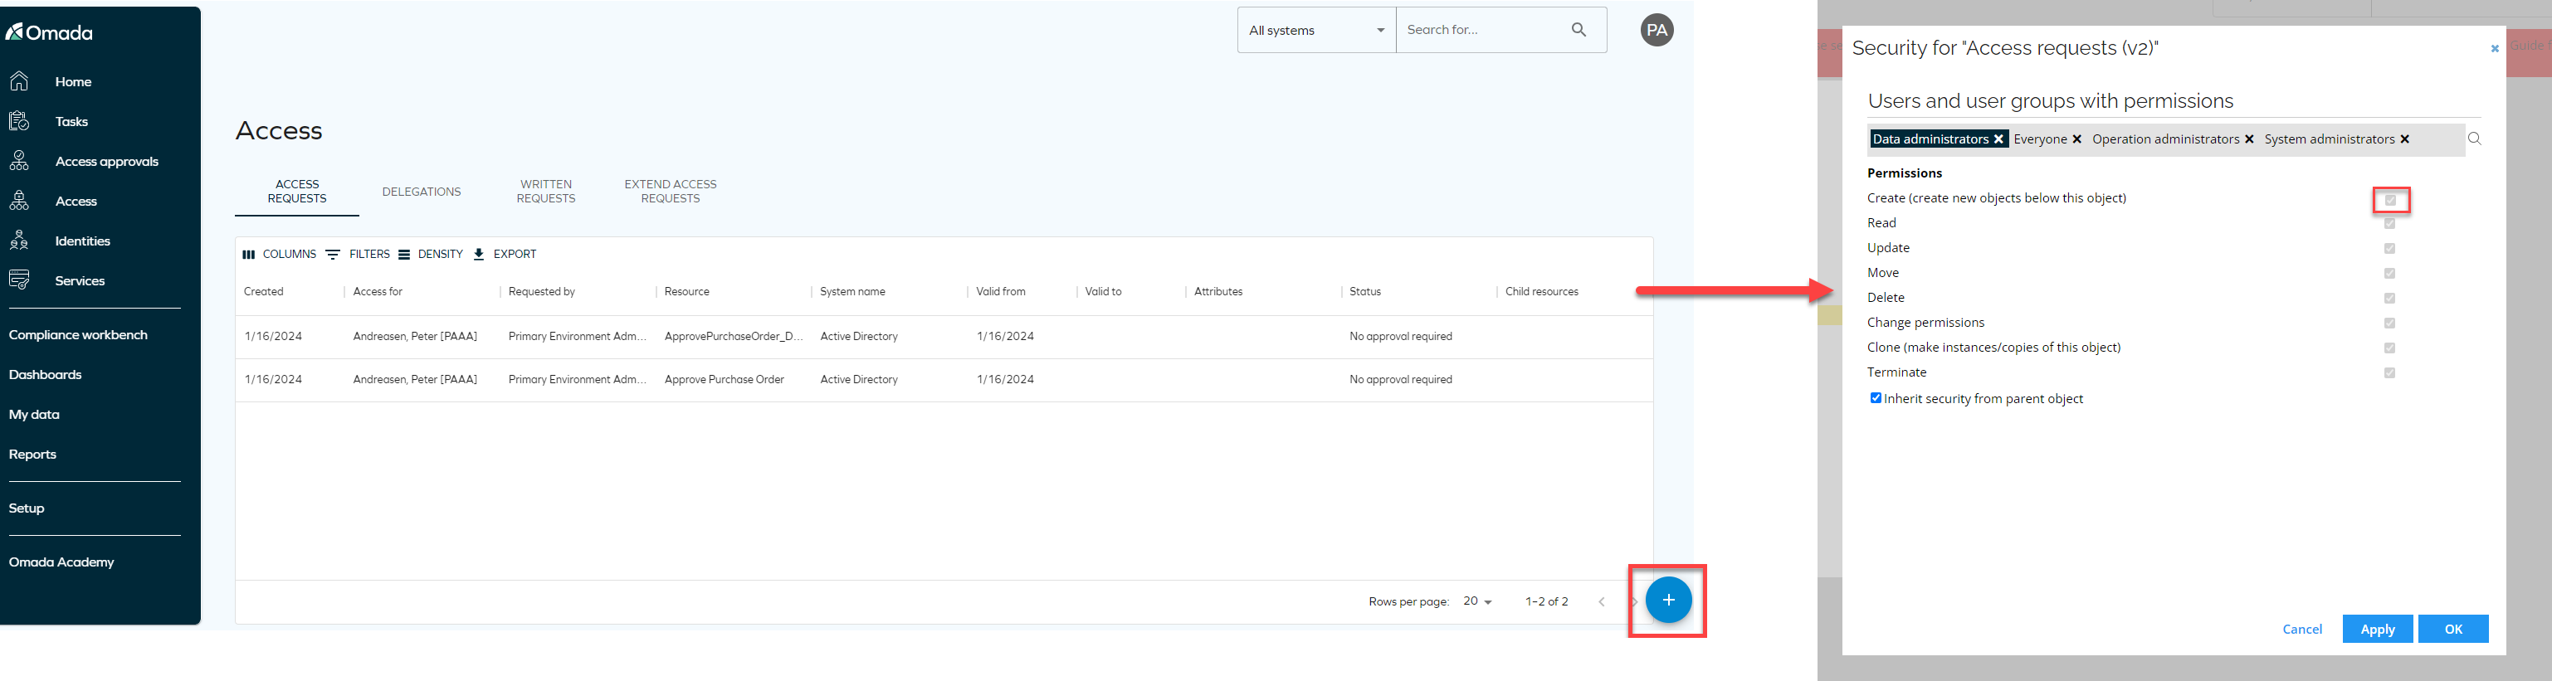
Task: Open Dashboards menu item
Action: click(46, 374)
